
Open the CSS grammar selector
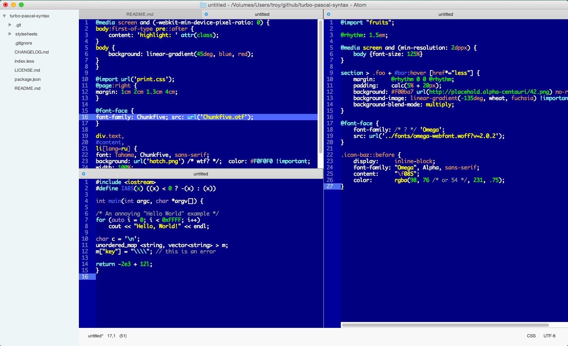pos(531,336)
